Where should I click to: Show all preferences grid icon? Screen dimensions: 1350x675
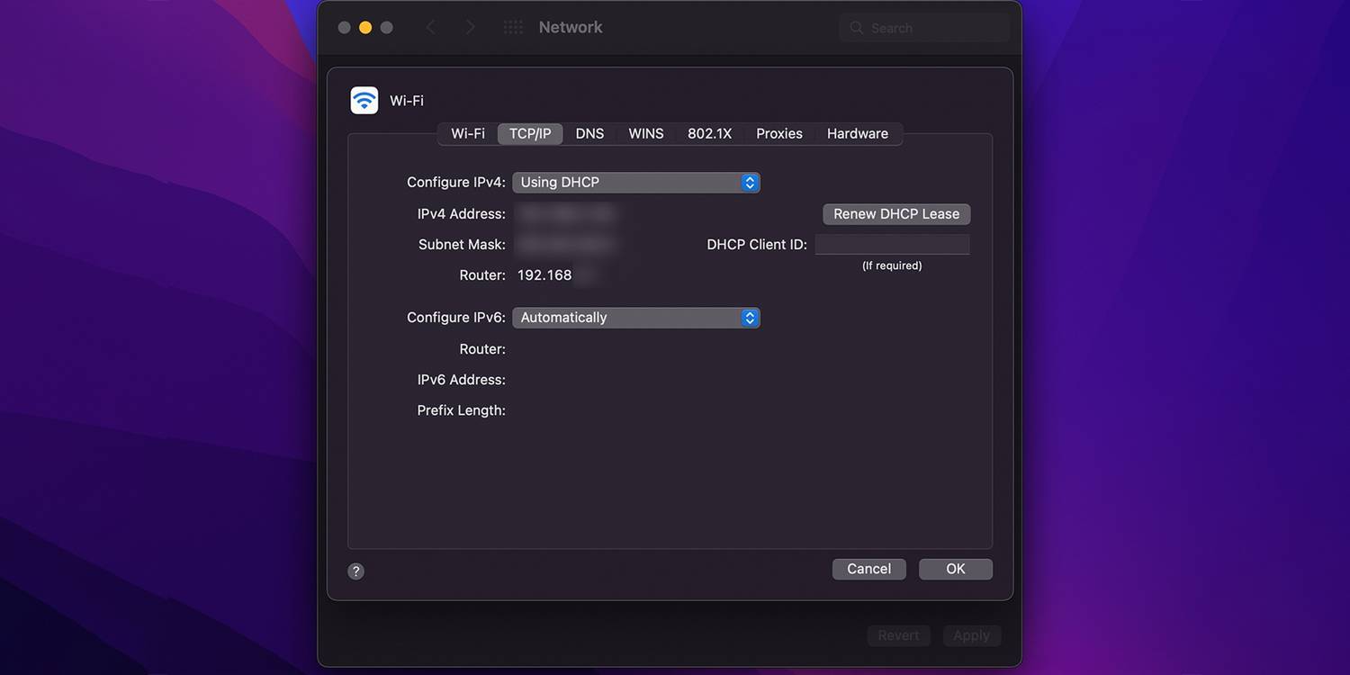pyautogui.click(x=513, y=28)
